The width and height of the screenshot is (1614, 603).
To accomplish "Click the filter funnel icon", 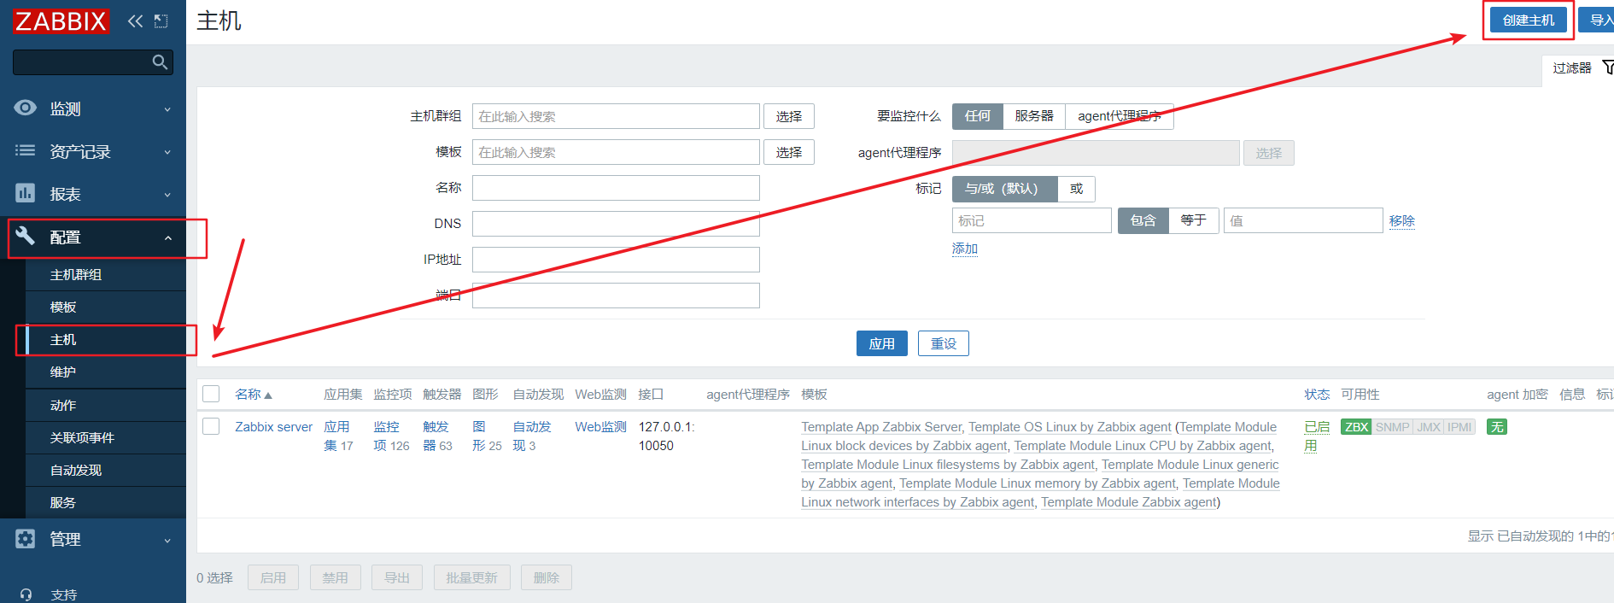I will click(x=1608, y=67).
